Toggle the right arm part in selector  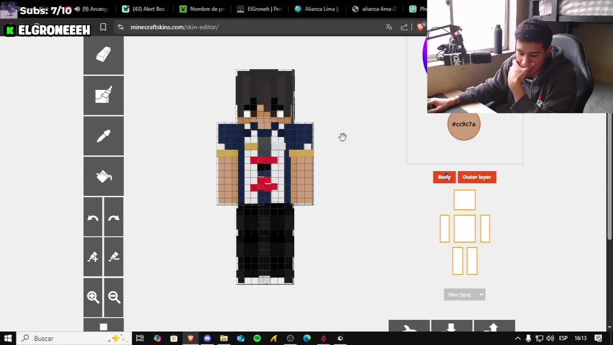[485, 229]
